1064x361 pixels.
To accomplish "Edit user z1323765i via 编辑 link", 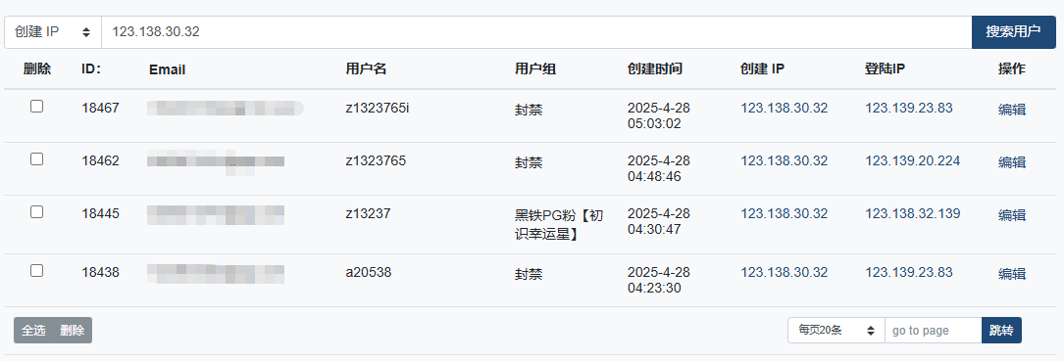I will click(1012, 110).
